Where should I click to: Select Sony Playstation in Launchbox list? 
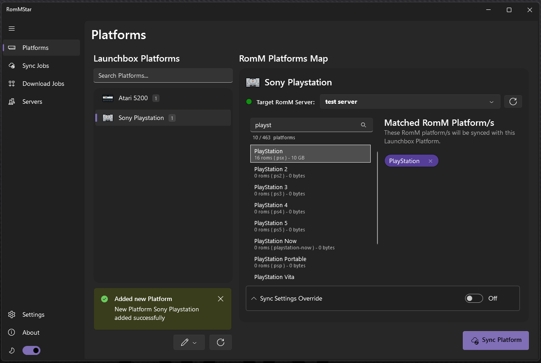click(163, 118)
